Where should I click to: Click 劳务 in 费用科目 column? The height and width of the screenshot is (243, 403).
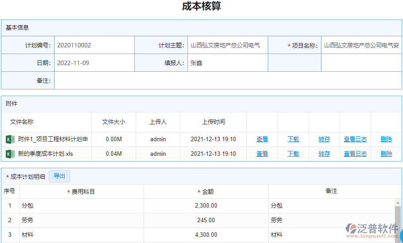27,220
